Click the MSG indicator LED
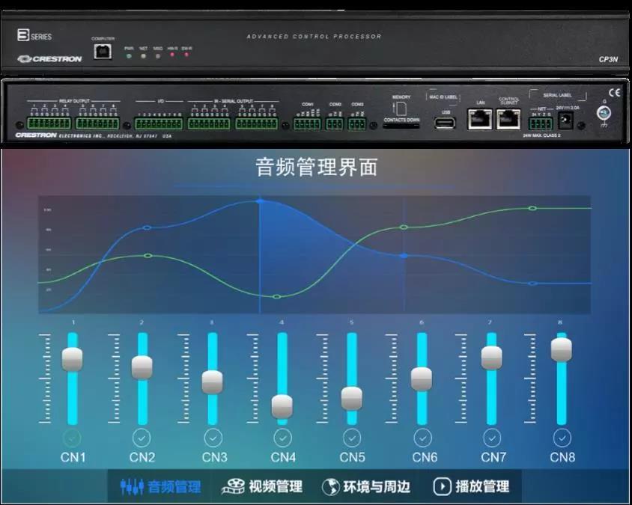This screenshot has height=505, width=632. (x=157, y=56)
